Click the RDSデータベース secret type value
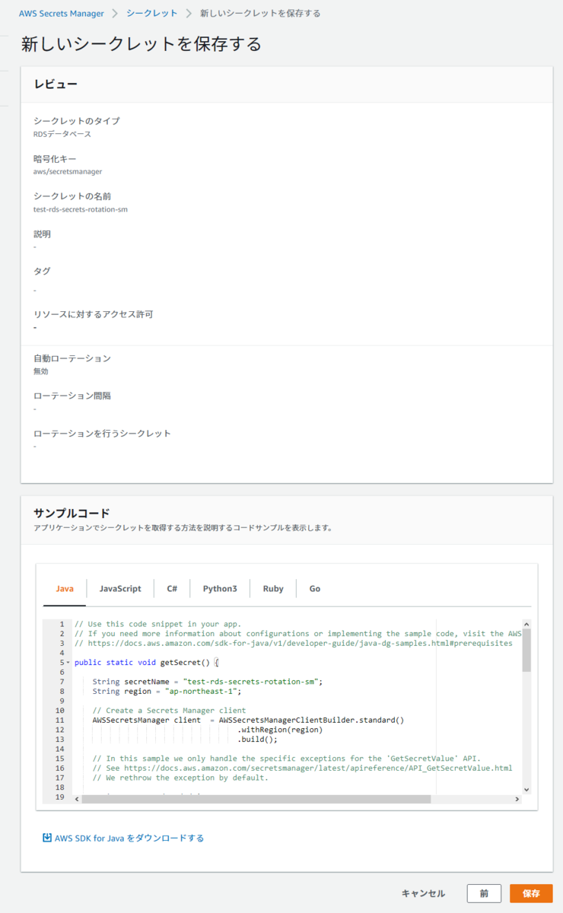 click(x=62, y=134)
